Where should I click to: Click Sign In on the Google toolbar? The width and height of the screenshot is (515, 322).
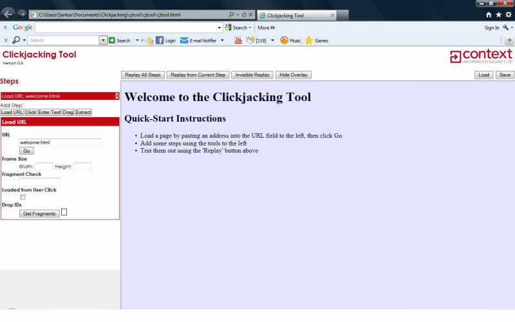(492, 28)
